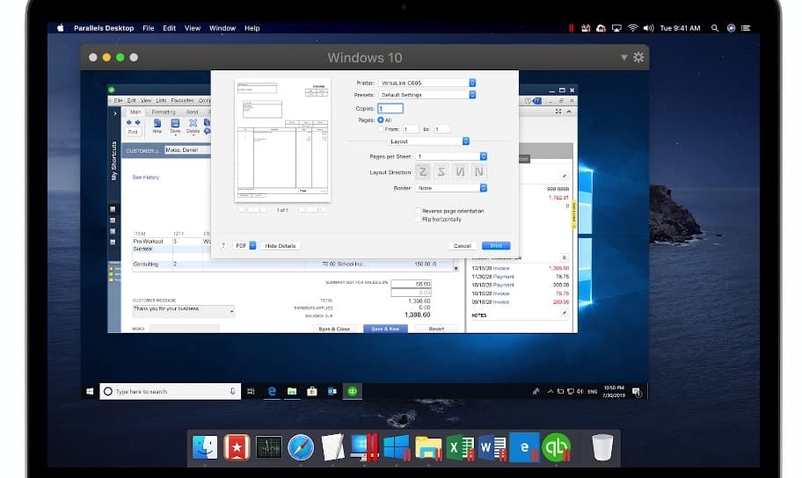Open macOS Spotlight search icon
802x478 pixels.
click(x=715, y=28)
